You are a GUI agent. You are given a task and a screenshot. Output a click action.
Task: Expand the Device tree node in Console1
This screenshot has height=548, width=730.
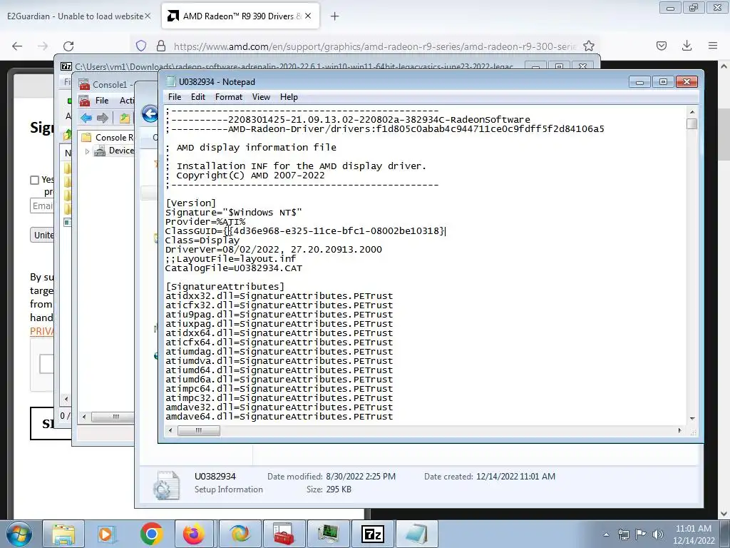pyautogui.click(x=87, y=151)
